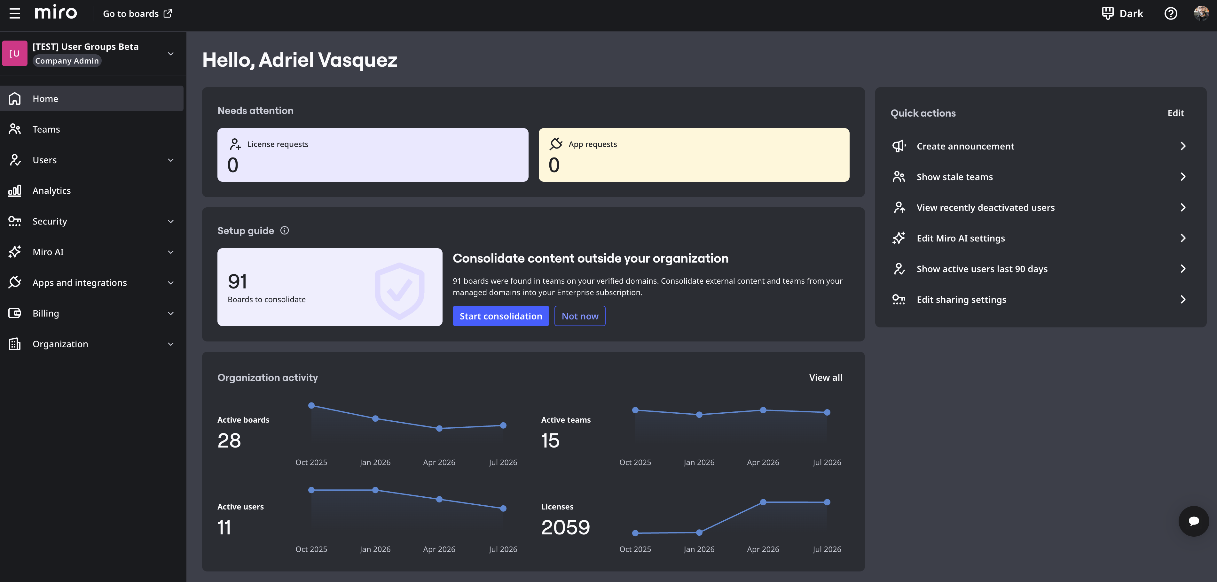1217x582 pixels.
Task: Open Edit sharing settings action
Action: point(1040,300)
